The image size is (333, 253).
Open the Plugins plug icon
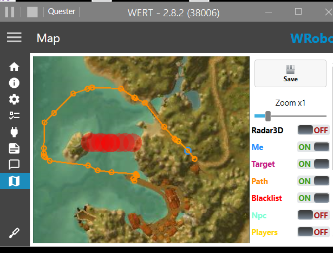point(14,132)
